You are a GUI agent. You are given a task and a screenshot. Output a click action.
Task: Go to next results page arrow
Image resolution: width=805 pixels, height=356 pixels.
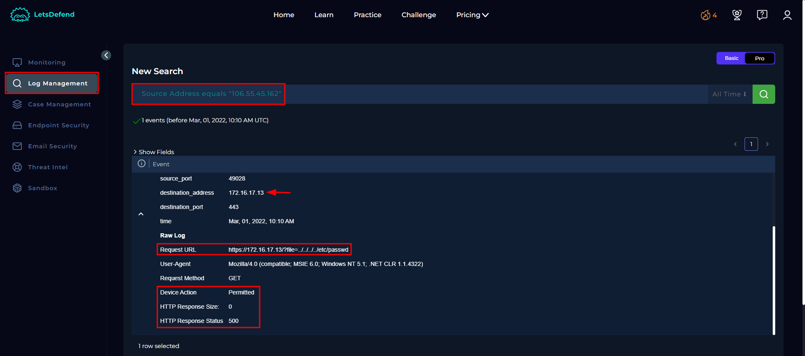click(767, 144)
